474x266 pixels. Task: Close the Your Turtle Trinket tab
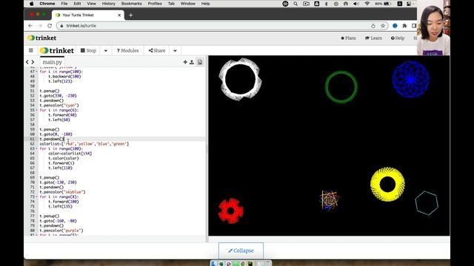coord(119,15)
